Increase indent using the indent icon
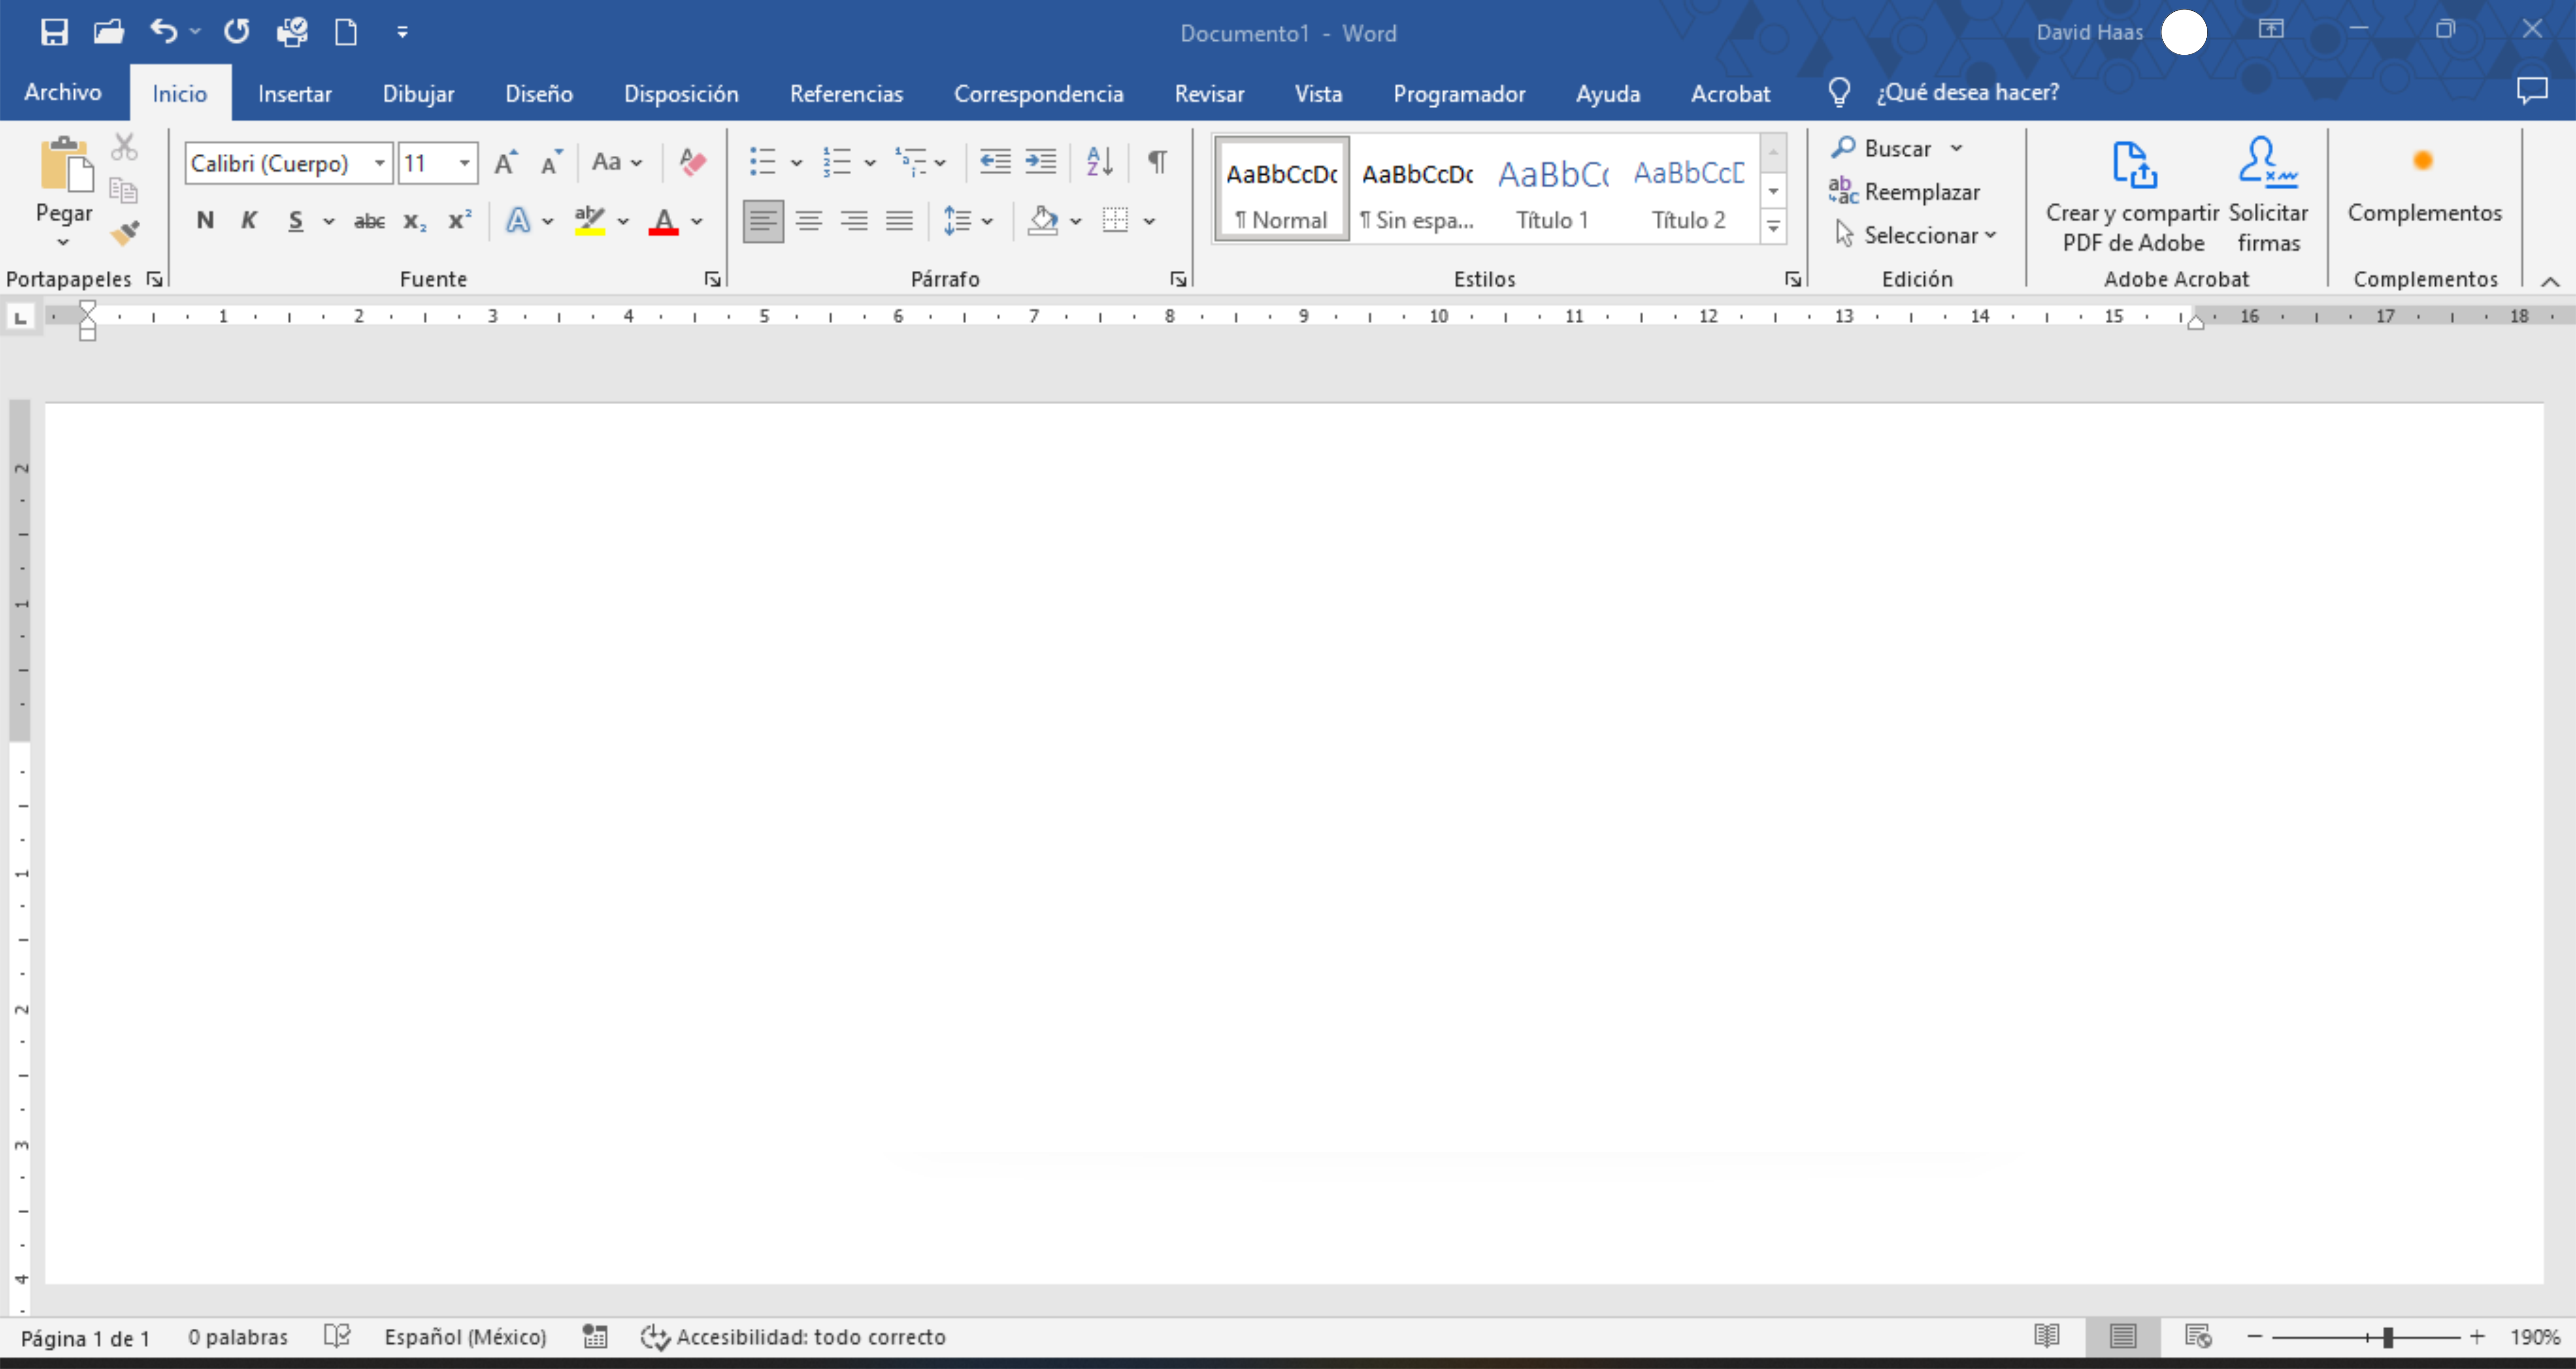 [1040, 161]
